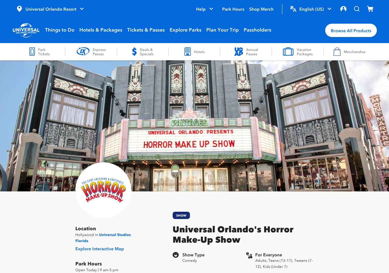Open the Explore Interactive Map link
Image resolution: width=389 pixels, height=273 pixels.
click(100, 249)
